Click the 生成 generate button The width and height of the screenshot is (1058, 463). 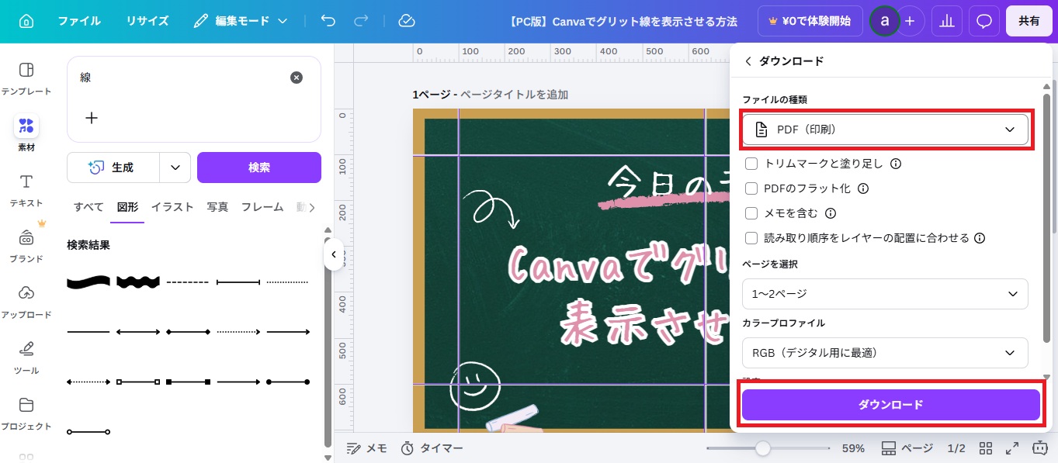(114, 168)
